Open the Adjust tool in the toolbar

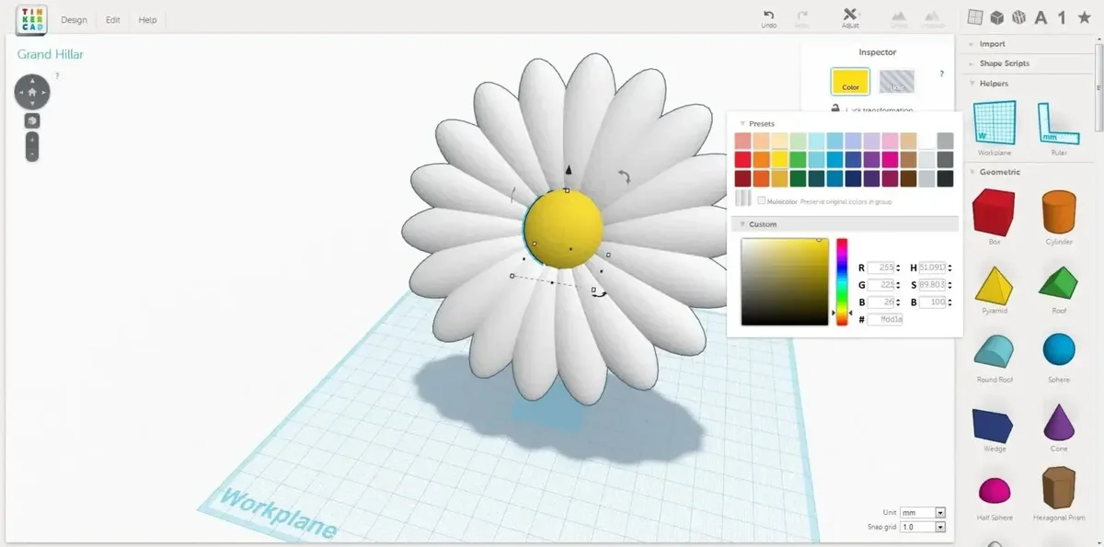[850, 16]
